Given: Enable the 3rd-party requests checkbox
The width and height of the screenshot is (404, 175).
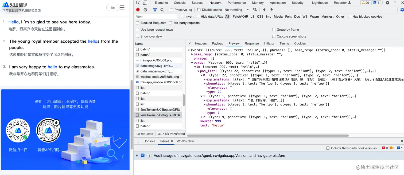Looking at the screenshot, I should click(170, 23).
